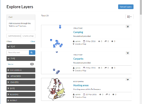Expand the OWNERS filter
142x104 pixels.
[21, 82]
